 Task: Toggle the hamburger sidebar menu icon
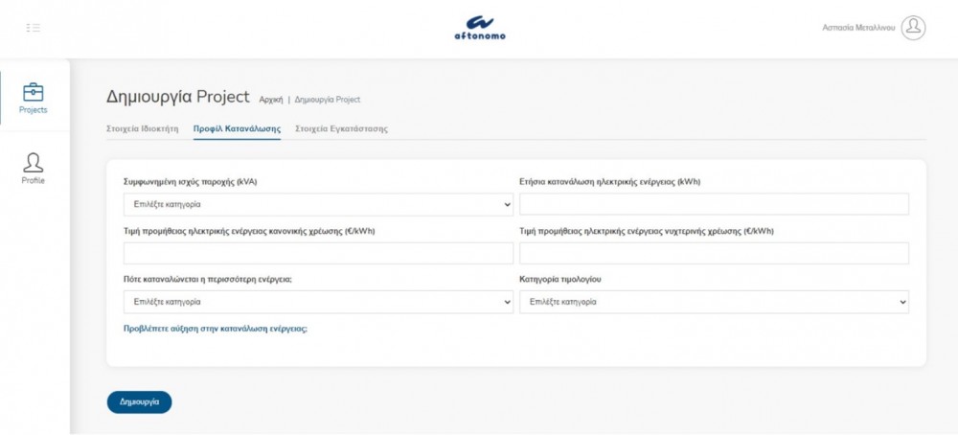pyautogui.click(x=34, y=27)
